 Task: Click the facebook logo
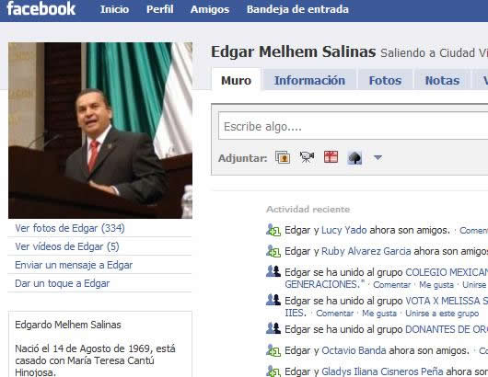click(41, 8)
